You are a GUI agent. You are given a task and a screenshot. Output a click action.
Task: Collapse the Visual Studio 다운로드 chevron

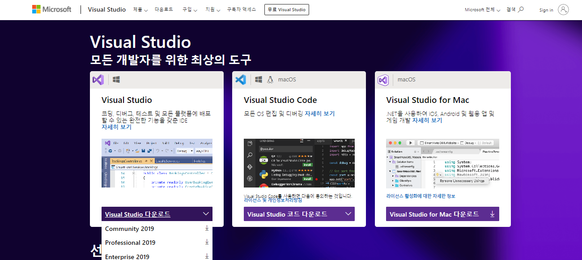pos(206,214)
